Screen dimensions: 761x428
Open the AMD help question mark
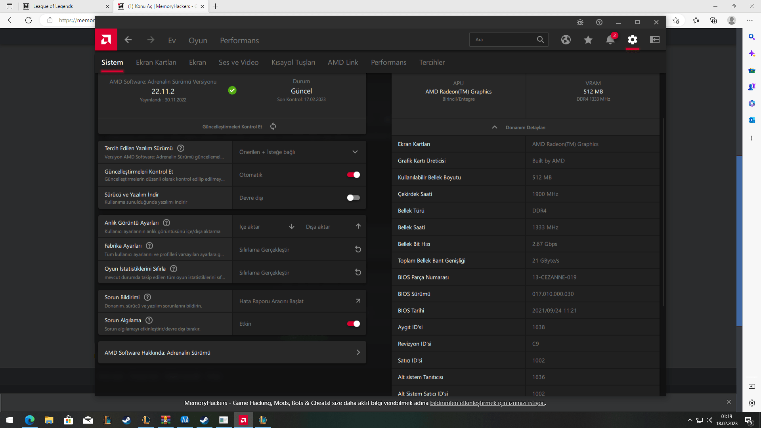599,22
